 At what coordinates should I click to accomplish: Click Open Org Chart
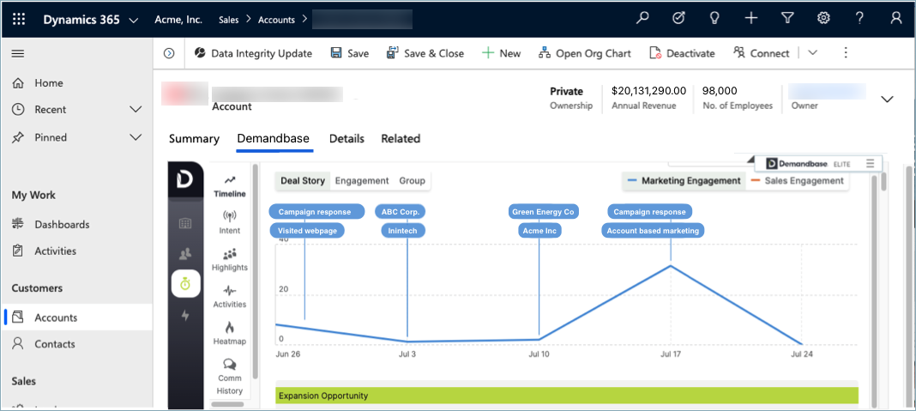(585, 53)
